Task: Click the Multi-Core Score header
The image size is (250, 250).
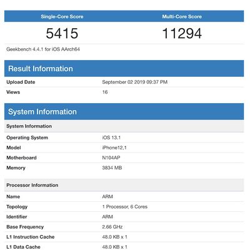Action: tap(182, 17)
